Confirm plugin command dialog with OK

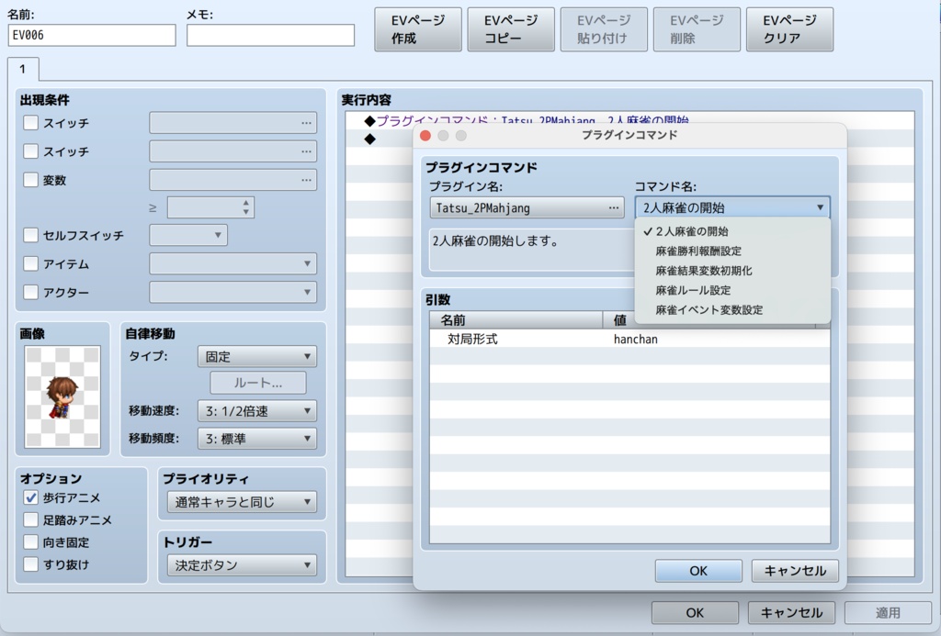click(x=698, y=571)
